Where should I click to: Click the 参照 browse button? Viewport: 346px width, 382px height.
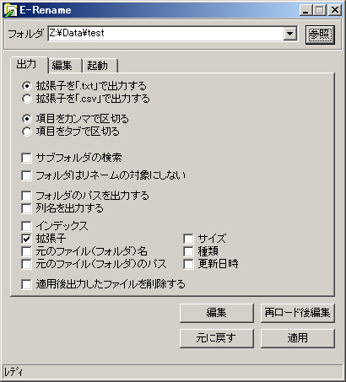pyautogui.click(x=320, y=35)
